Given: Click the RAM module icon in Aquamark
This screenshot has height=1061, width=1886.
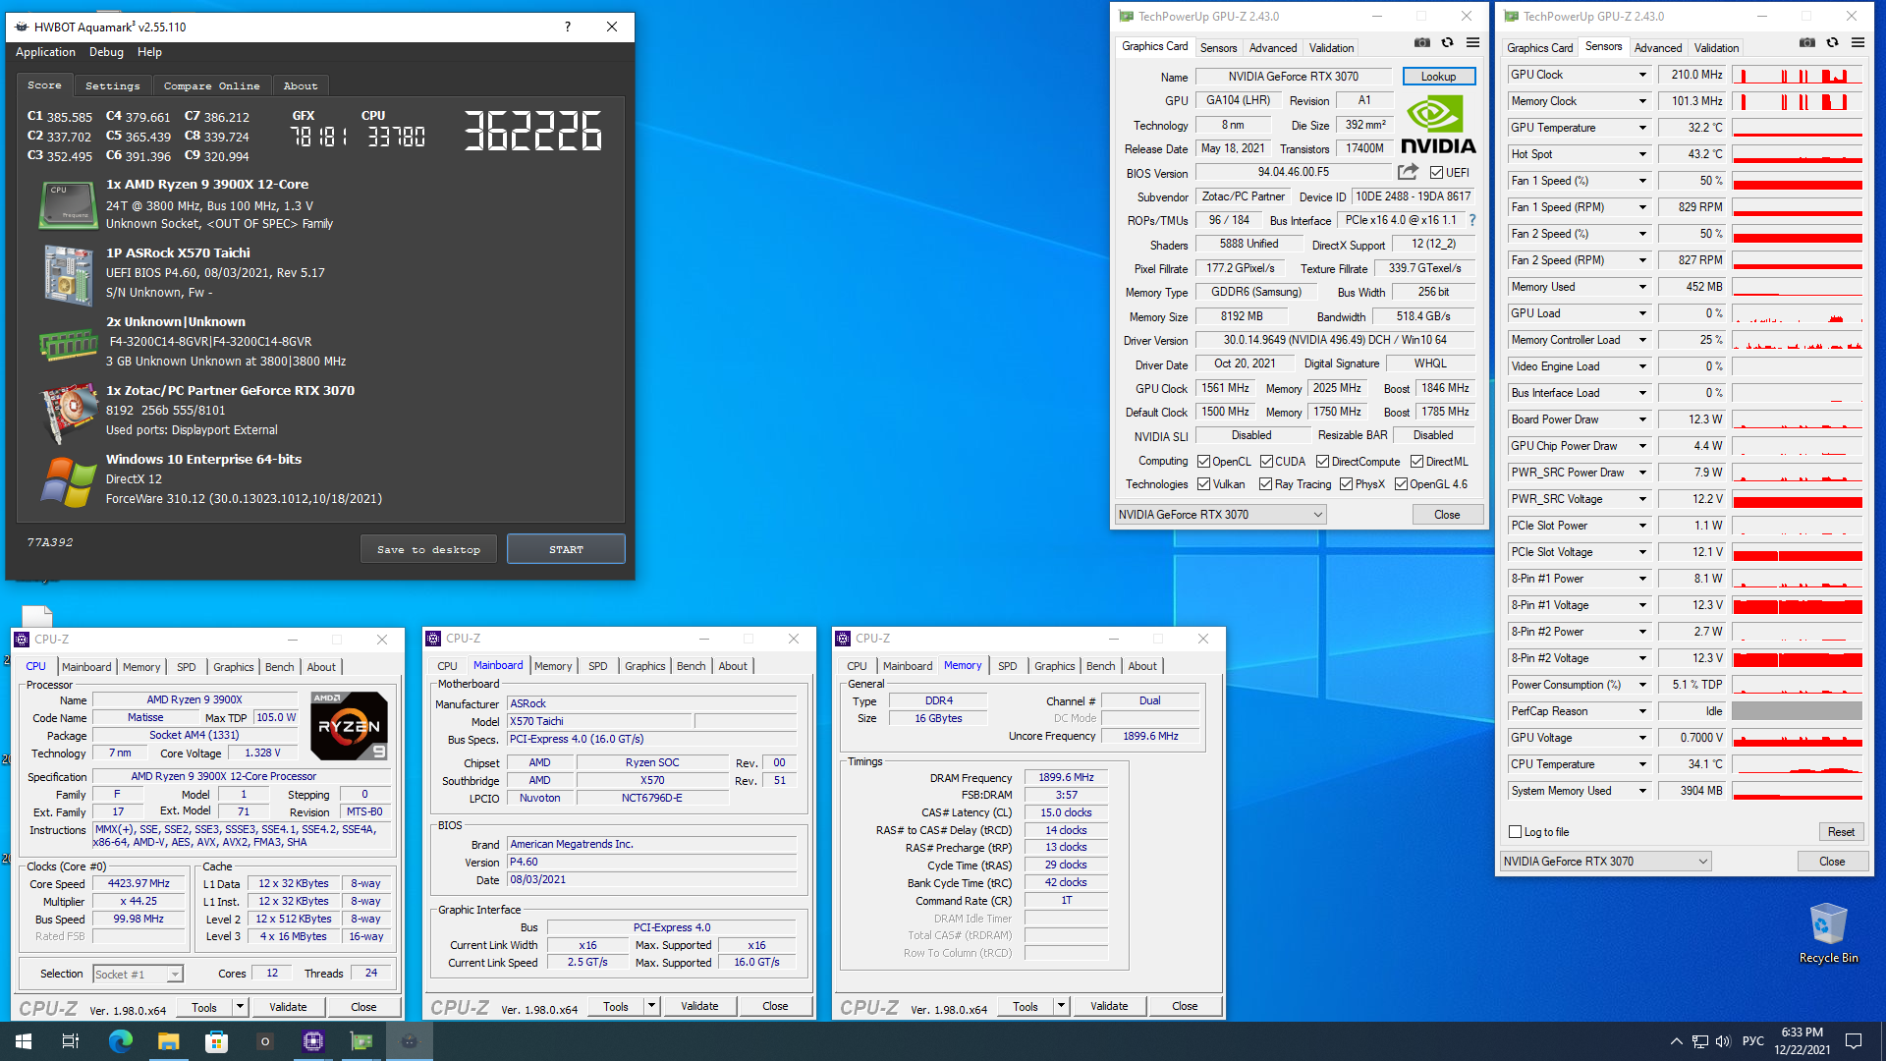Looking at the screenshot, I should [x=68, y=344].
